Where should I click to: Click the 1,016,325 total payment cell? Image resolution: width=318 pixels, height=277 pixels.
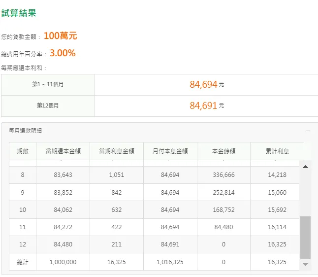pos(170,262)
